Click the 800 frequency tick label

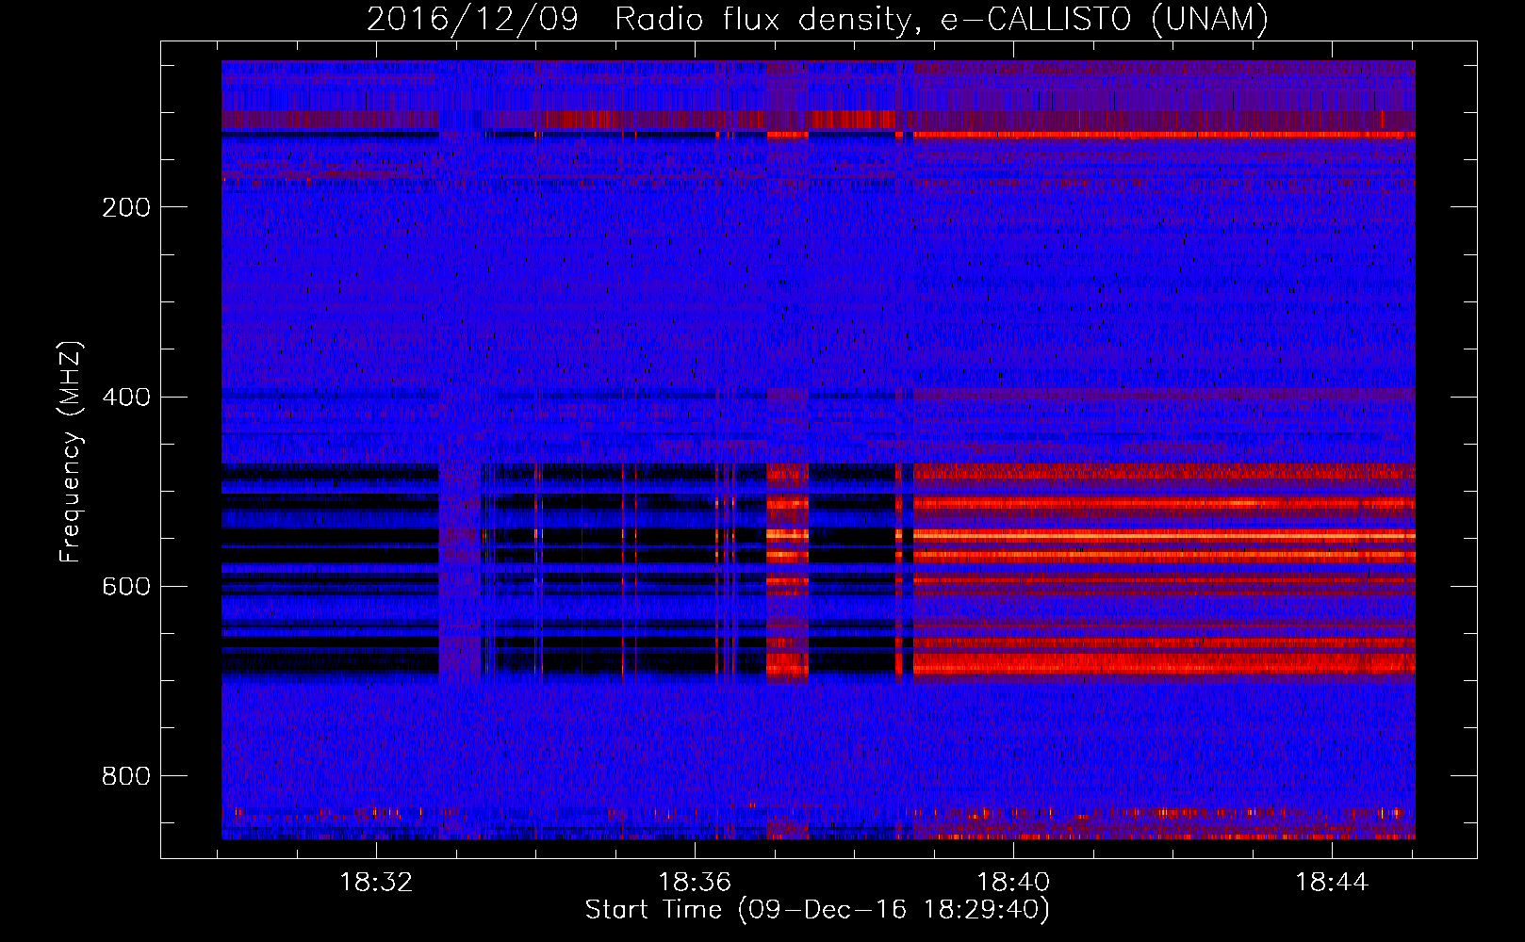(126, 776)
